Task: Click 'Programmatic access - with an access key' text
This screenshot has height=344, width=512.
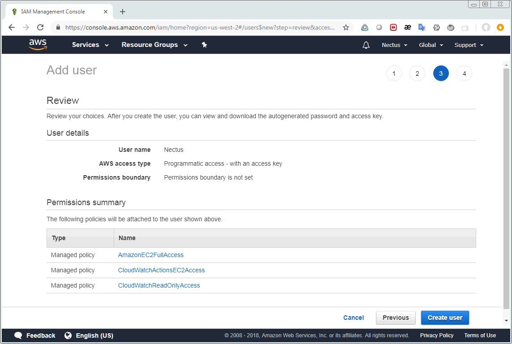Action: (x=223, y=163)
